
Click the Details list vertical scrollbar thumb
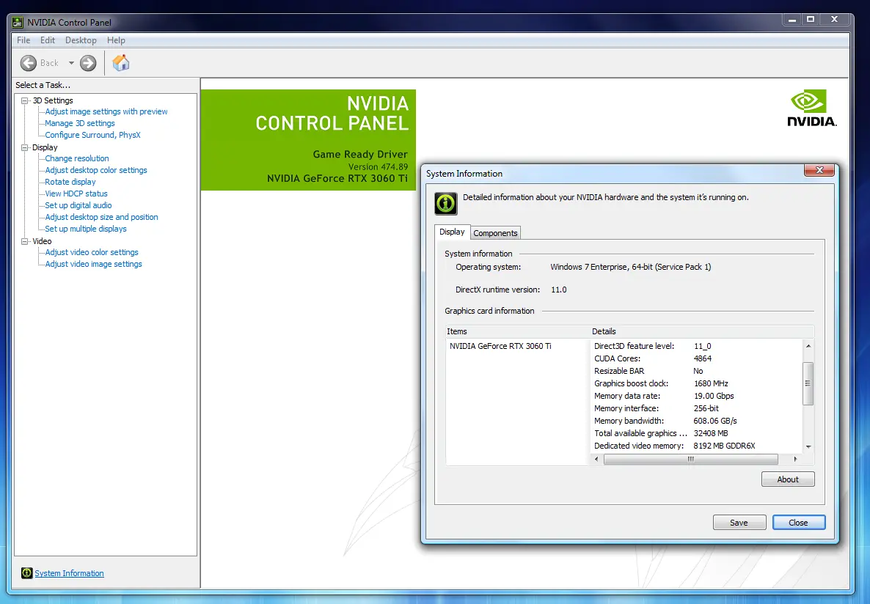point(808,383)
